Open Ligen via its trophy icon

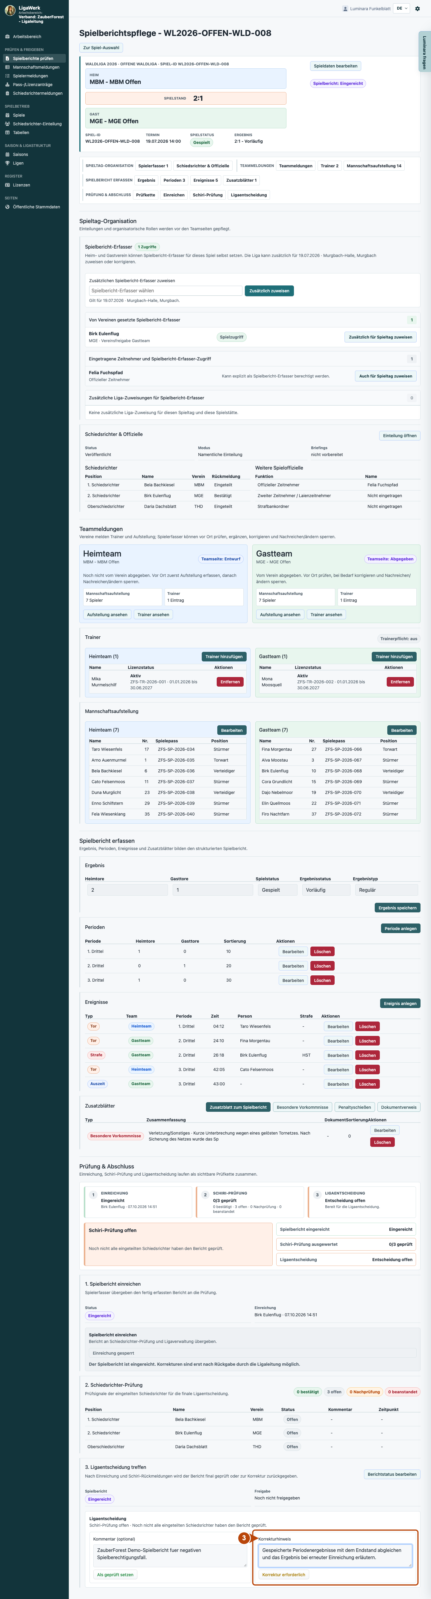coord(7,163)
